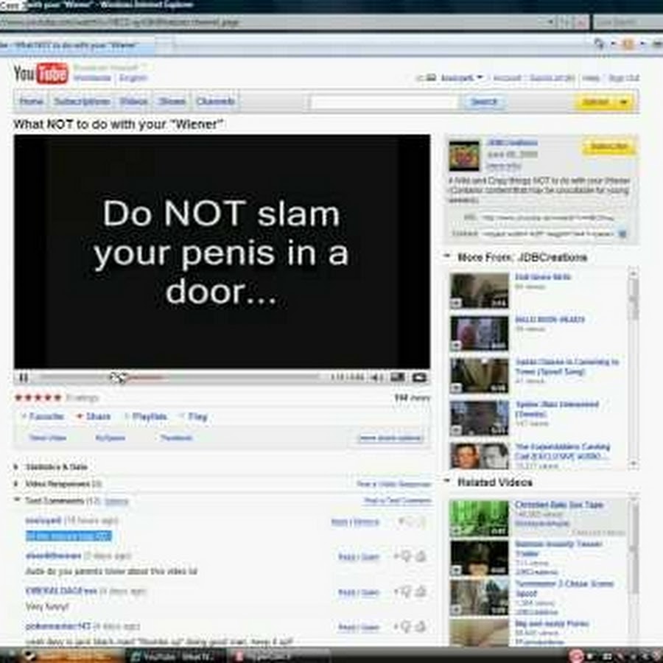
Task: Give thumbs up to the "Very funny!" comment
Action: coord(407,592)
